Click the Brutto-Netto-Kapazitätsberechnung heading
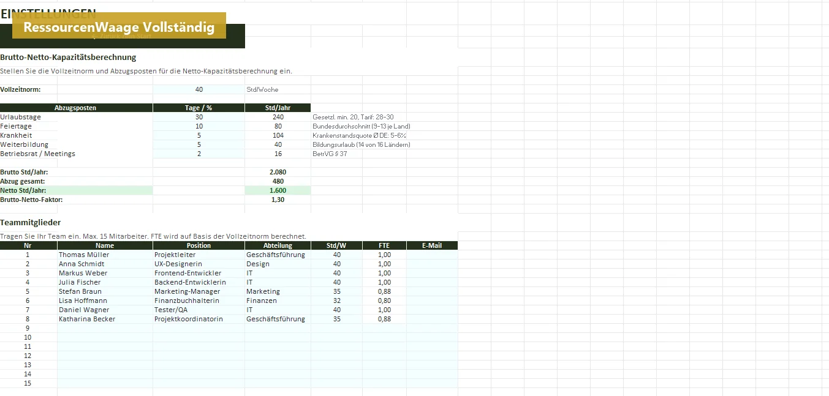This screenshot has height=396, width=829. pos(68,57)
